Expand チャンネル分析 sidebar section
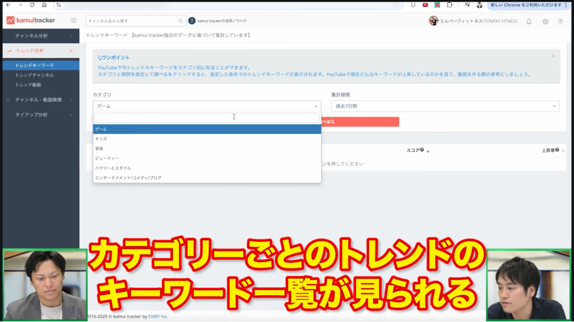 point(41,36)
